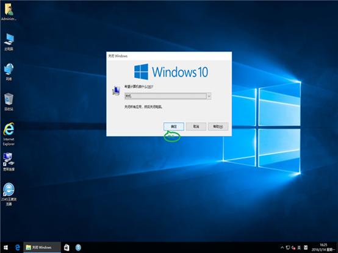
Task: Open the Windows Start menu
Action: (6, 248)
